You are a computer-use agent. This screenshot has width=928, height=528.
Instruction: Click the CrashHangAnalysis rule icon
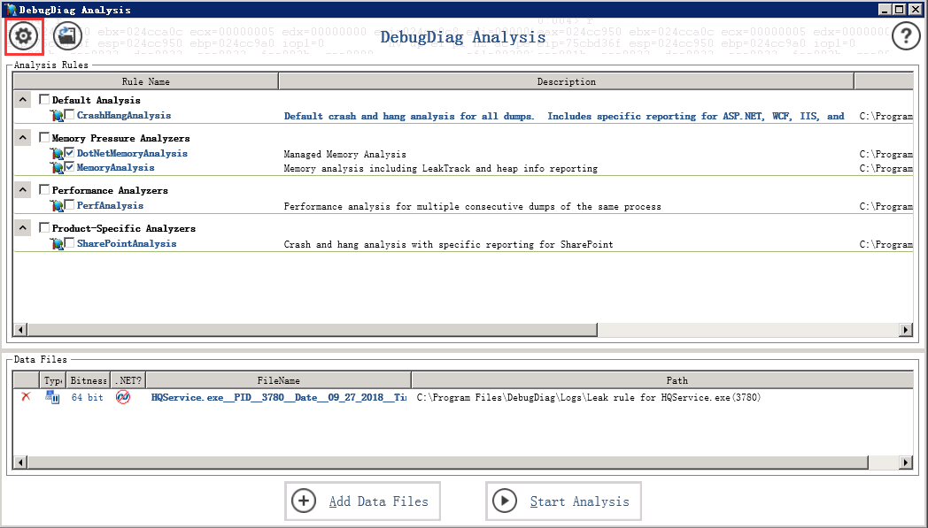pyautogui.click(x=57, y=116)
